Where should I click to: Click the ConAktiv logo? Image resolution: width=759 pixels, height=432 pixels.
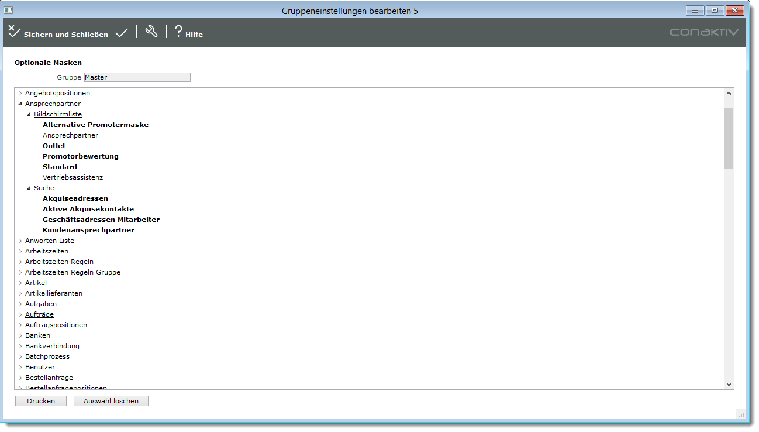(x=704, y=33)
